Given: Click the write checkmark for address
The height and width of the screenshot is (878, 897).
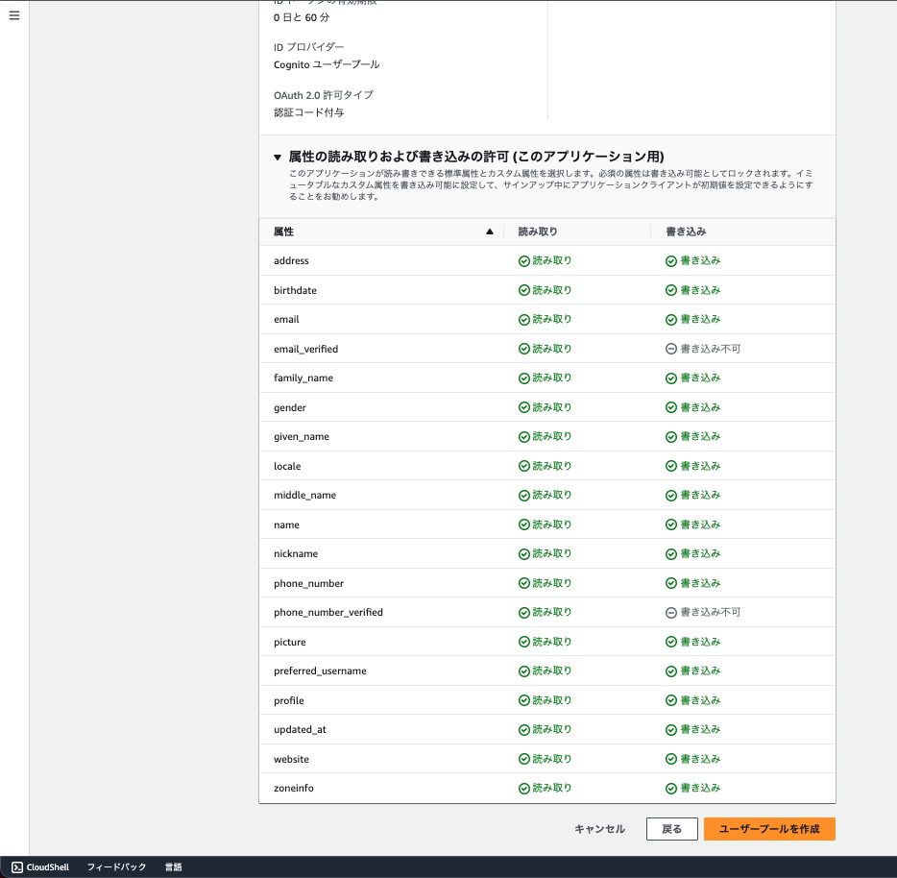Looking at the screenshot, I should coord(671,261).
